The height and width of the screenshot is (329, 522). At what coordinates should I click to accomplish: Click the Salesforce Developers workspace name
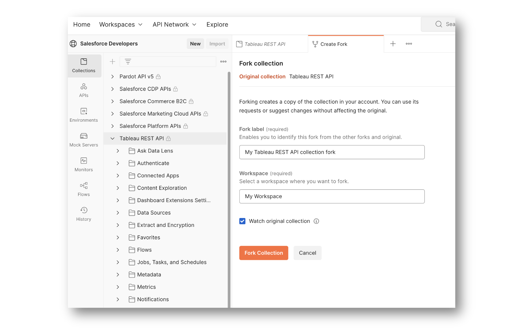(x=109, y=44)
